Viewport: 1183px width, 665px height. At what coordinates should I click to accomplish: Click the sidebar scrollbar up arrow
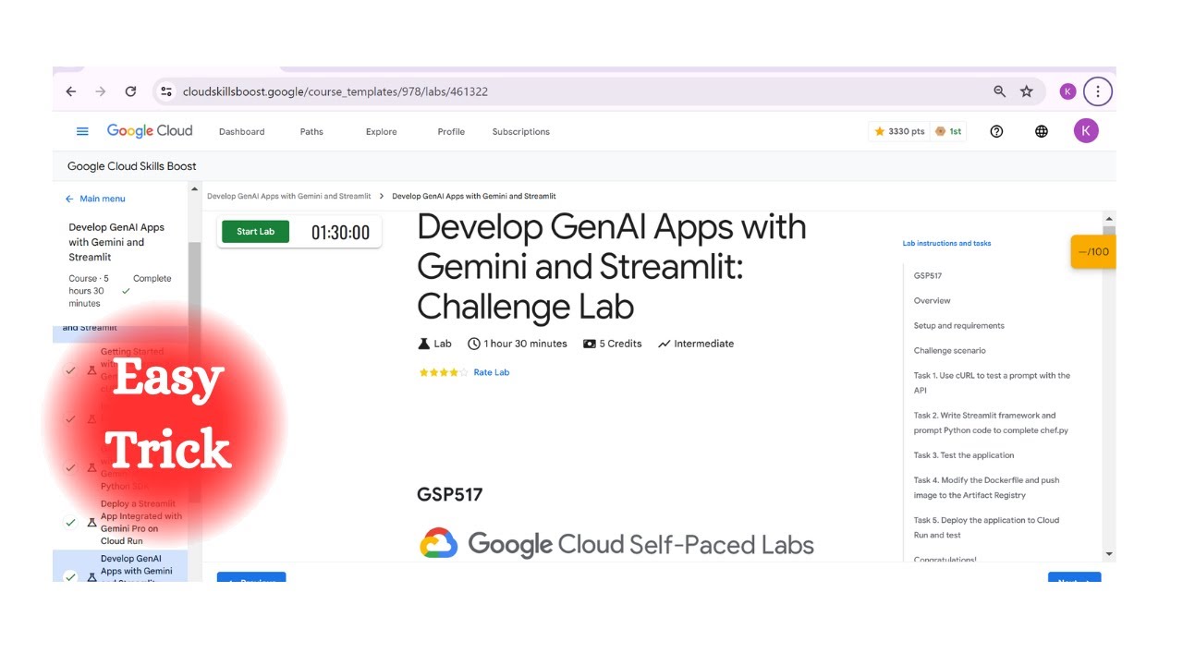click(x=194, y=188)
